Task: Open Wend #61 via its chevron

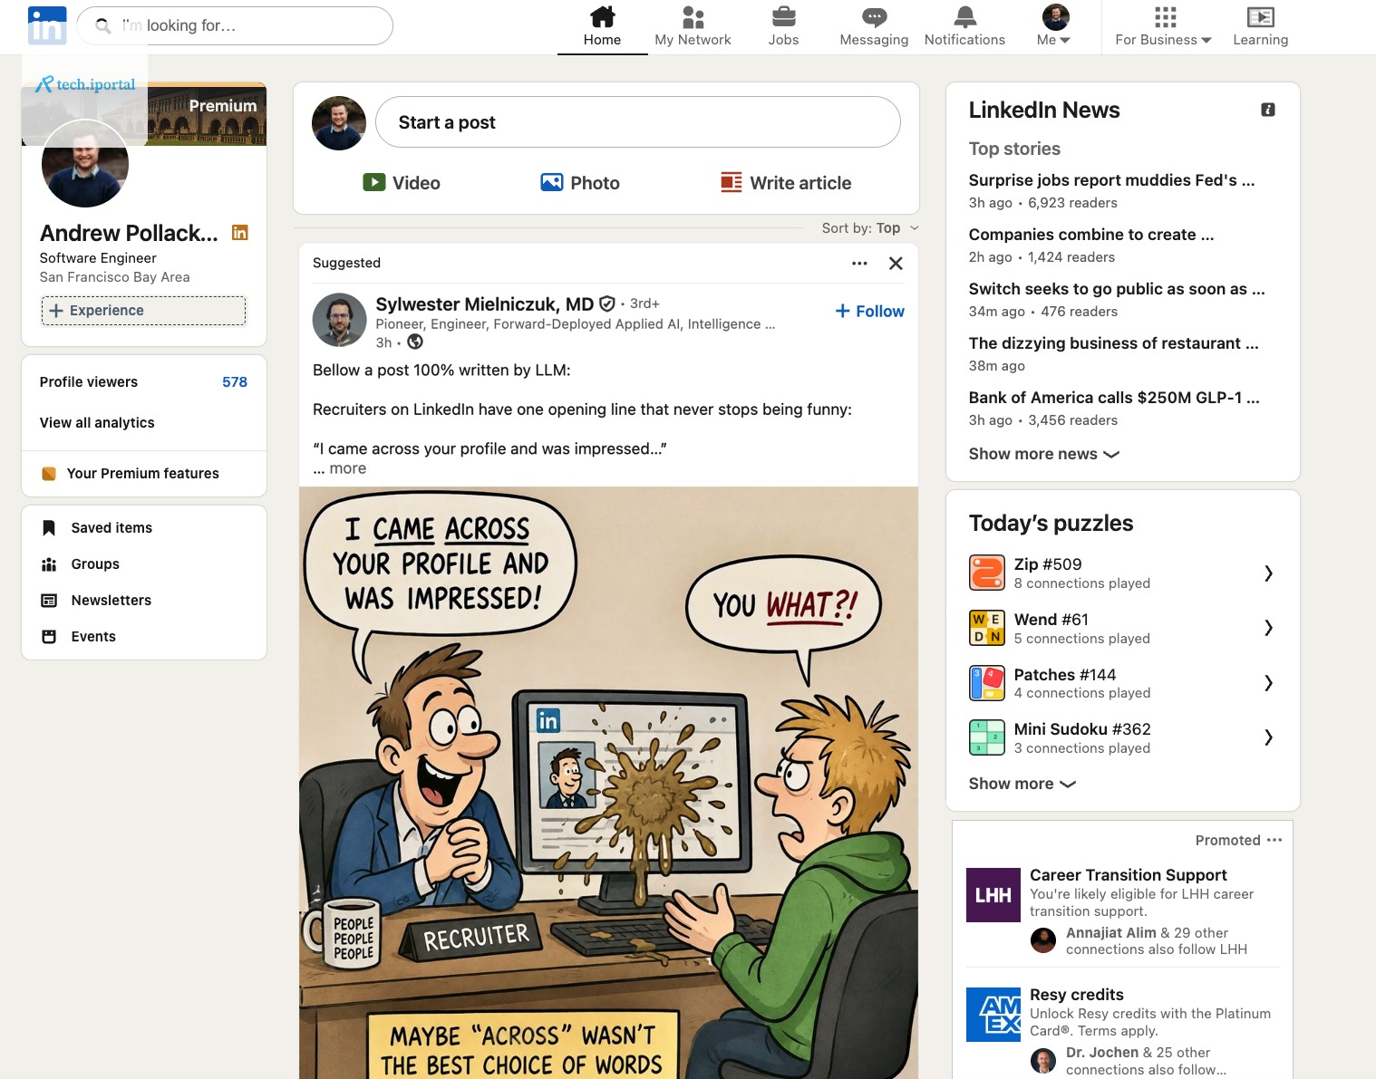Action: (x=1268, y=628)
